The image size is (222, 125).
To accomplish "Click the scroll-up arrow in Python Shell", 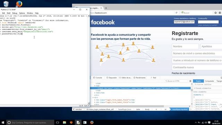I will [x=89, y=16].
